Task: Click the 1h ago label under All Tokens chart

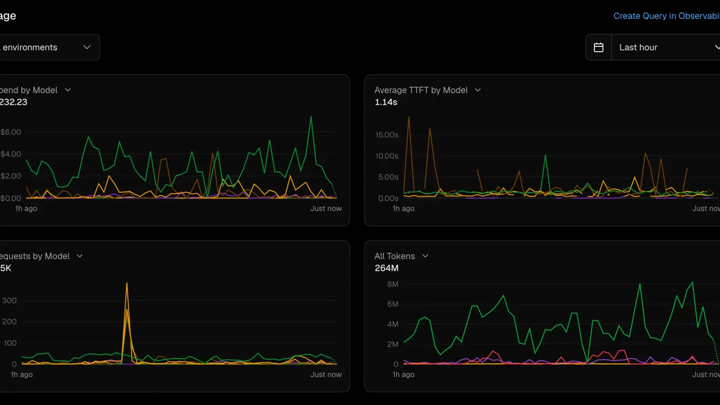Action: coord(404,374)
